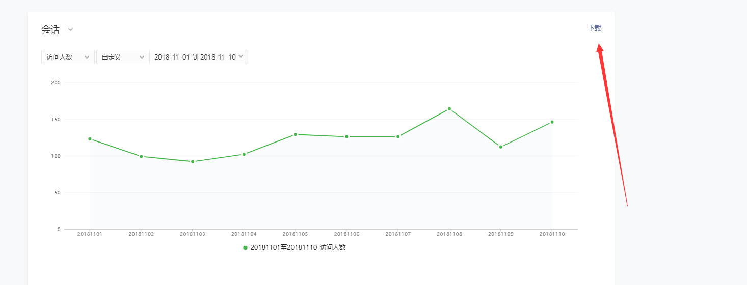Screen dimensions: 747x285
Task: Select the data point for 20181104
Action: pos(244,154)
